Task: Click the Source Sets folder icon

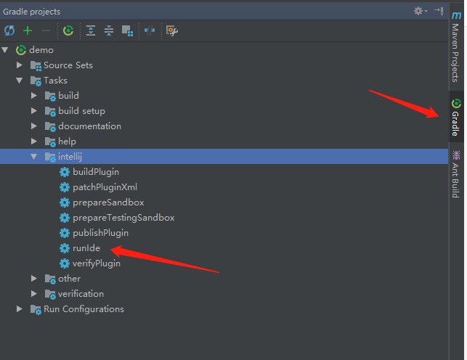Action: coord(36,66)
